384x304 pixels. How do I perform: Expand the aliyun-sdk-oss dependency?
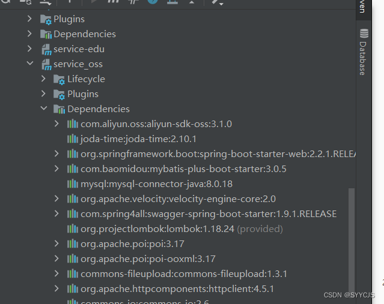point(56,124)
